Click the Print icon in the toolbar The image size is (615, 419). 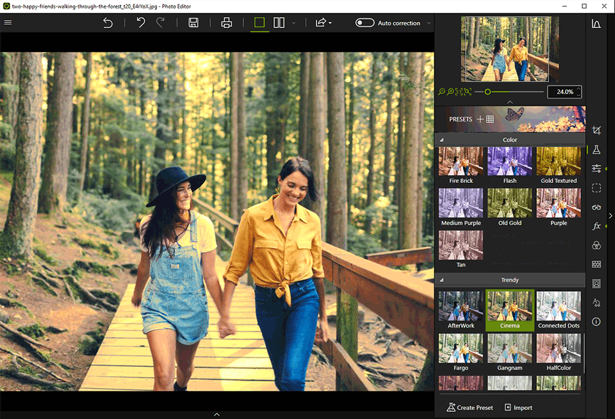[227, 22]
